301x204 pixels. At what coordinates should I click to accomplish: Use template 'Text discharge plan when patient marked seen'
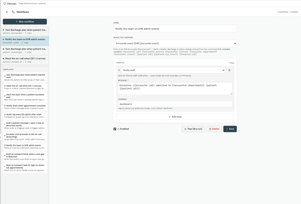[25, 77]
